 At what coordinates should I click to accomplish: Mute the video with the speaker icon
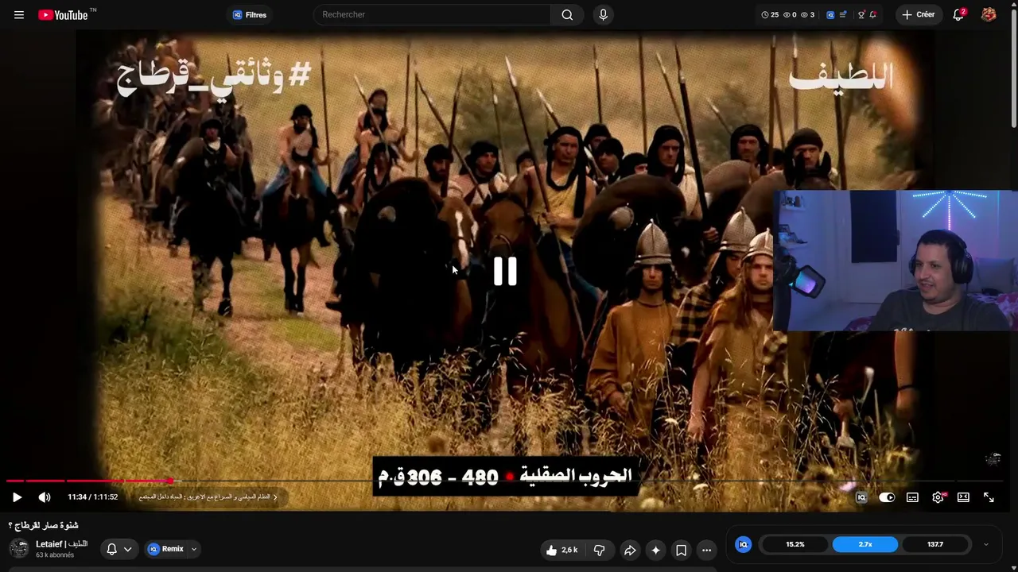pos(45,497)
